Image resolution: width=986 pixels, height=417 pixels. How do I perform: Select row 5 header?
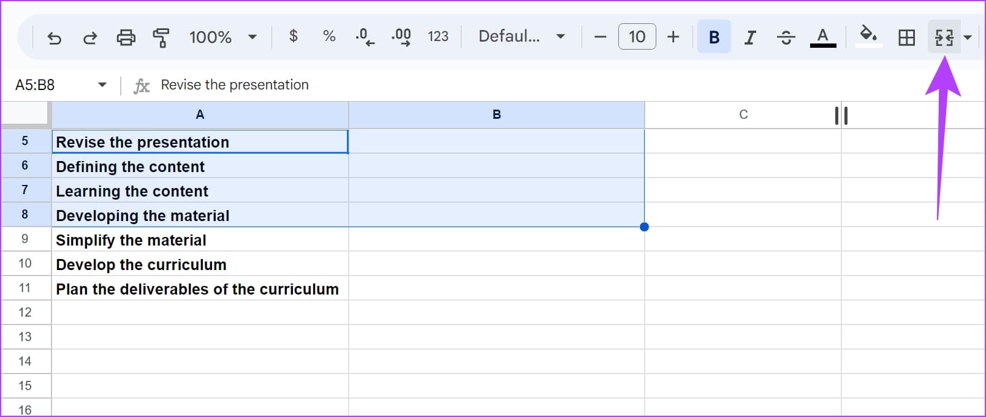coord(25,141)
